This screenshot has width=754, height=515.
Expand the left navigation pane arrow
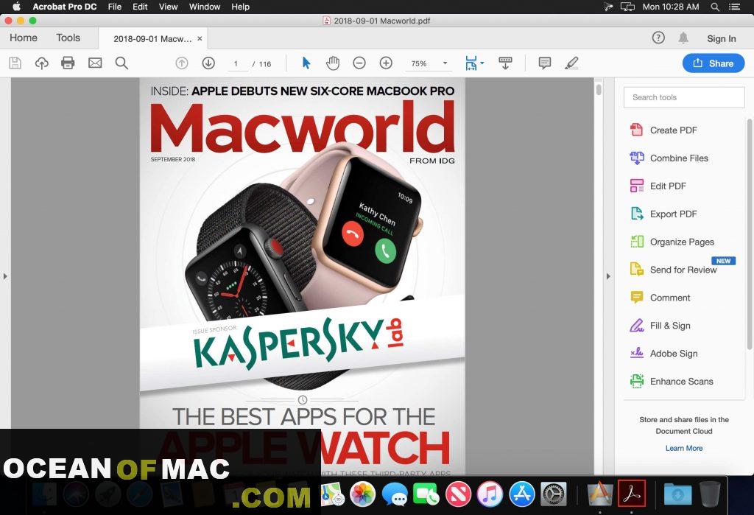[x=5, y=276]
